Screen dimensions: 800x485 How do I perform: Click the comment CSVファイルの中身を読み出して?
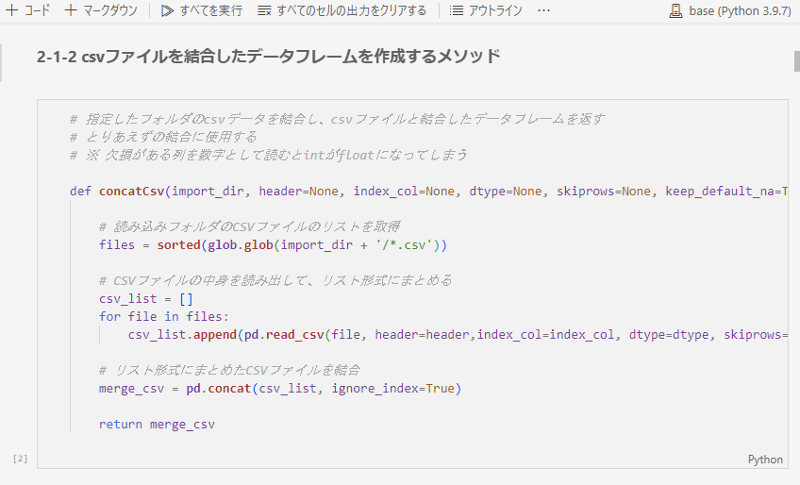pos(275,280)
